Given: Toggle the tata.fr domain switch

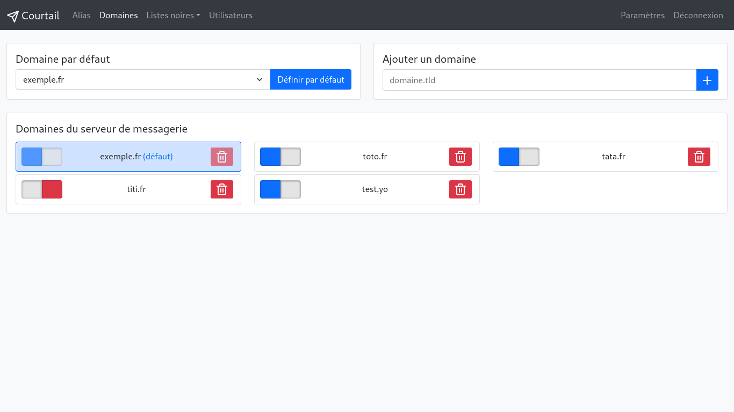Looking at the screenshot, I should [x=519, y=157].
